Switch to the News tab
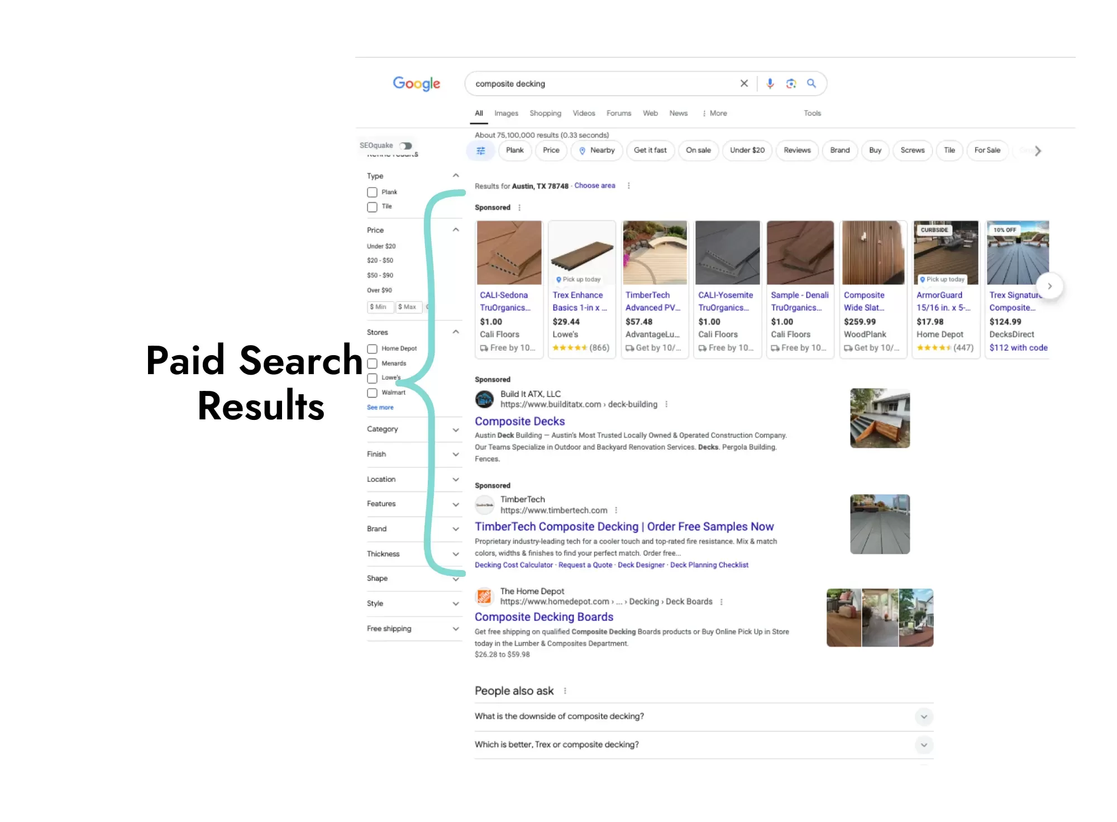The image size is (1117, 822). [679, 113]
